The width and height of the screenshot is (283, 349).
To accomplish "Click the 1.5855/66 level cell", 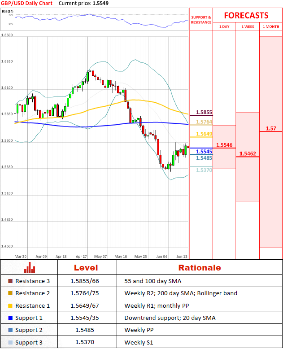I will tap(85, 281).
